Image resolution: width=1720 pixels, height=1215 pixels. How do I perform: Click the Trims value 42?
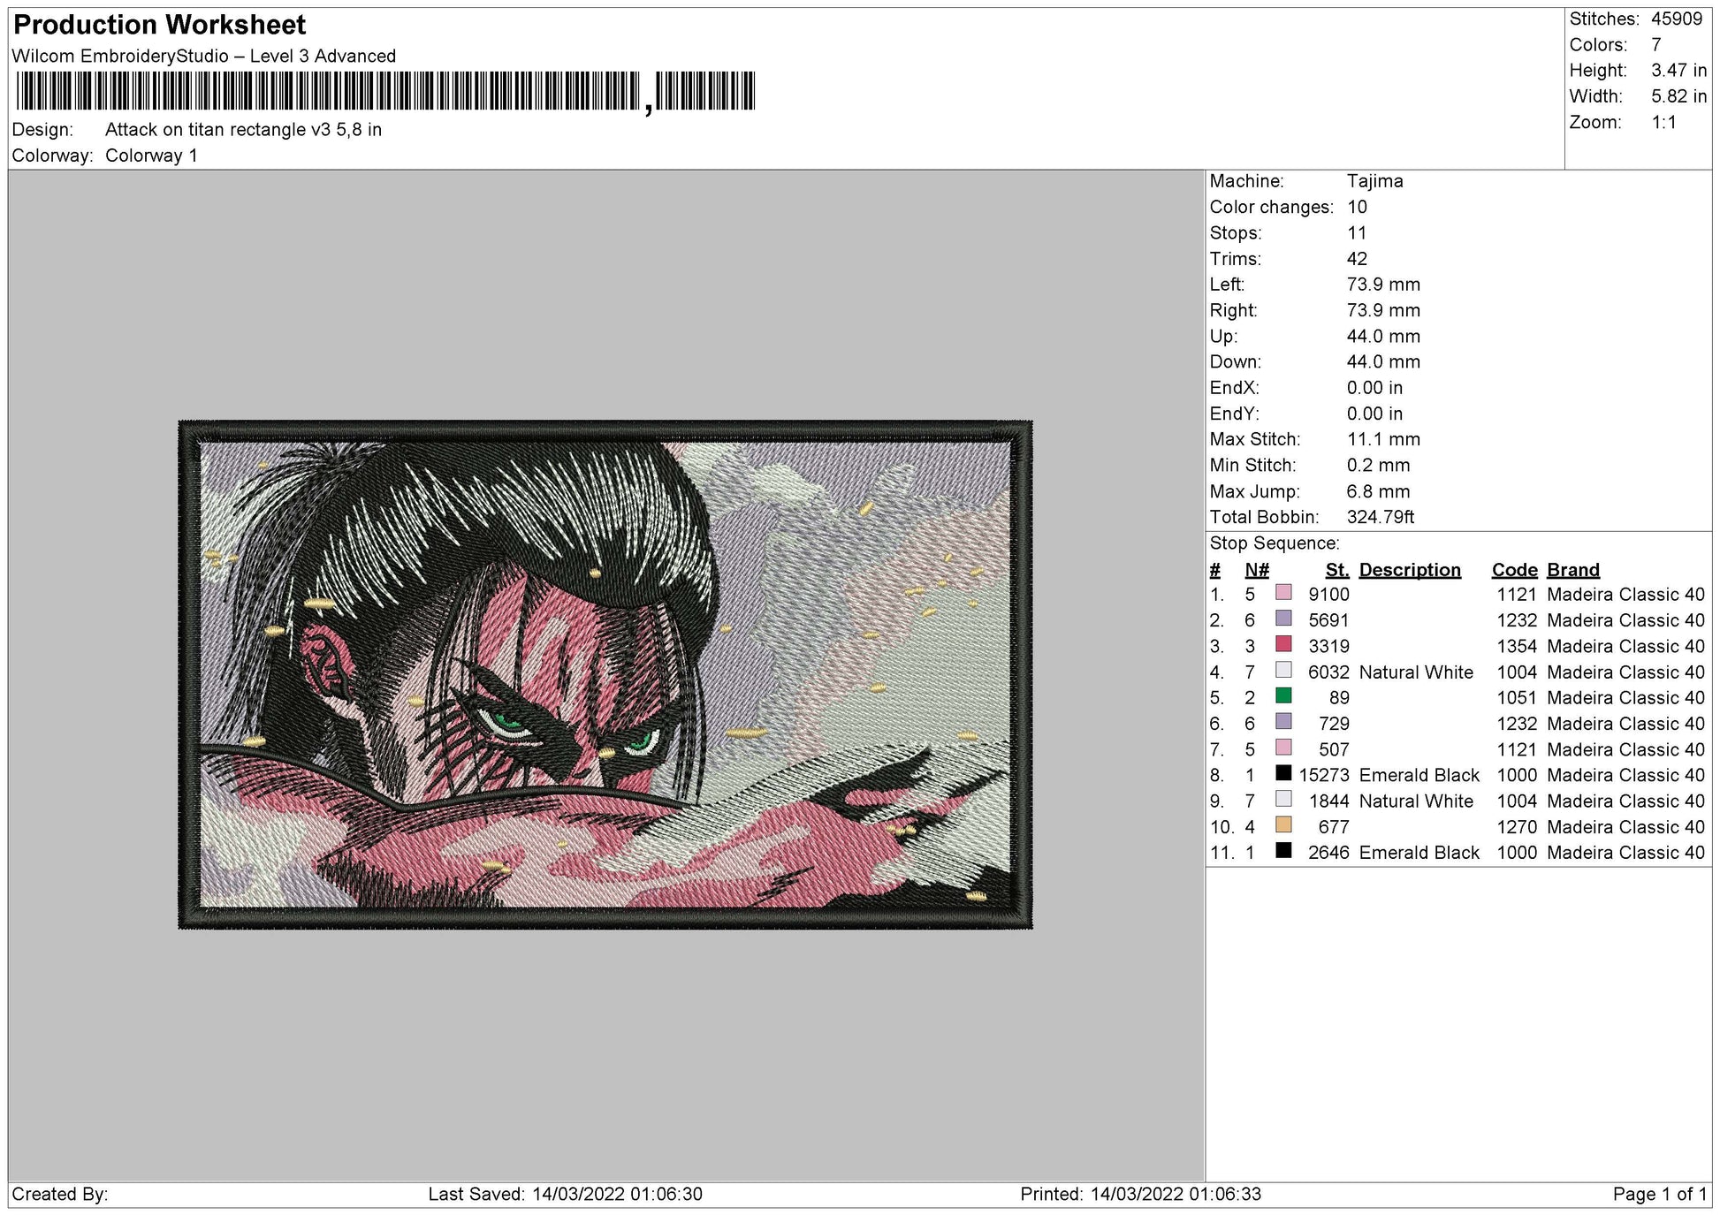[x=1357, y=259]
